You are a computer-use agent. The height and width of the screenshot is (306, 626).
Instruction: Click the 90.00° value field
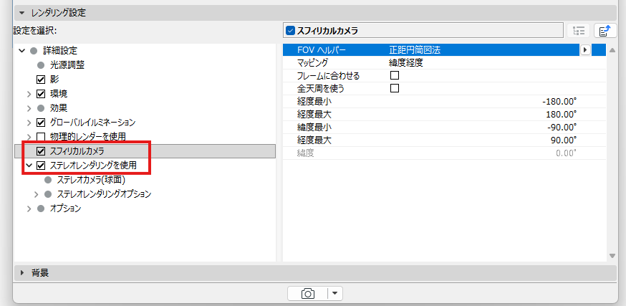click(x=563, y=140)
